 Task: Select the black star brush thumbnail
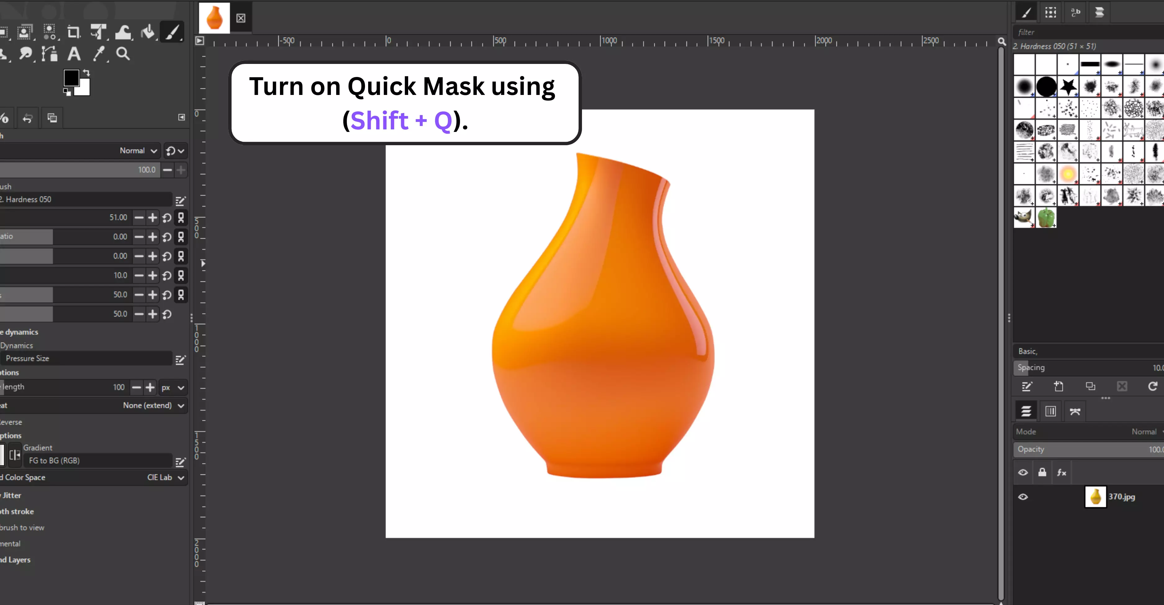click(x=1068, y=87)
